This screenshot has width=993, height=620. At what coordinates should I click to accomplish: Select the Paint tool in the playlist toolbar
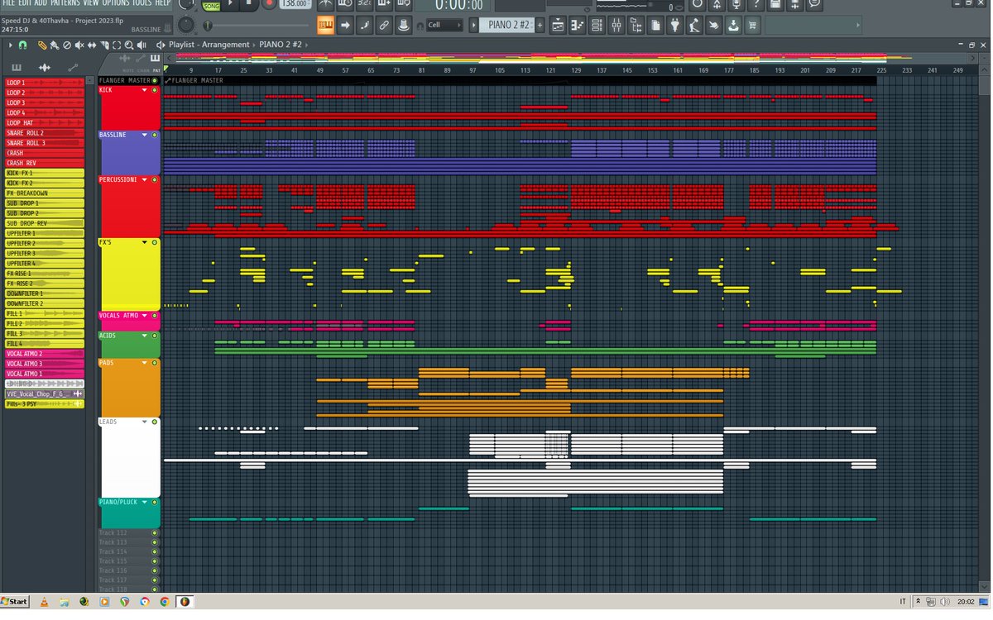click(x=55, y=45)
